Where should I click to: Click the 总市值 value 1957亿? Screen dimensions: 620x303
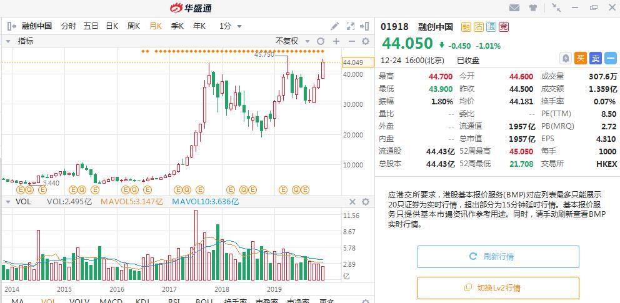point(521,139)
